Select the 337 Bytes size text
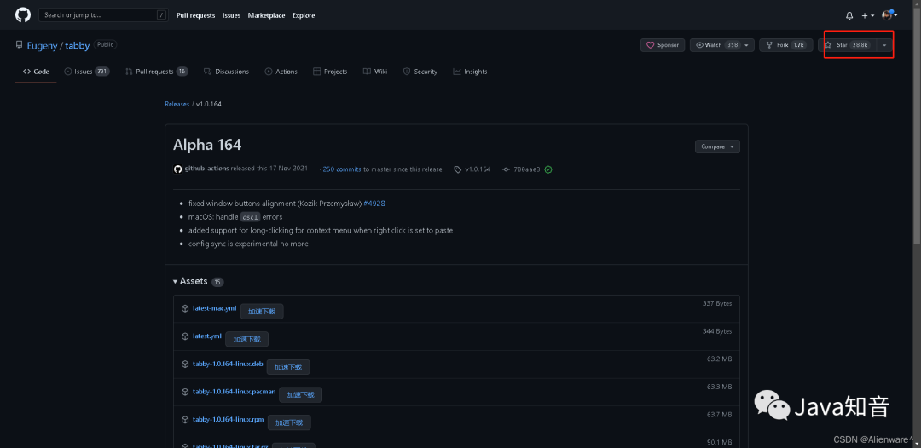The width and height of the screenshot is (921, 448). pos(717,304)
